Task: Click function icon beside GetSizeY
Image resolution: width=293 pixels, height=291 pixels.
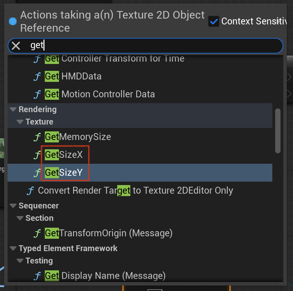Action: (x=37, y=173)
